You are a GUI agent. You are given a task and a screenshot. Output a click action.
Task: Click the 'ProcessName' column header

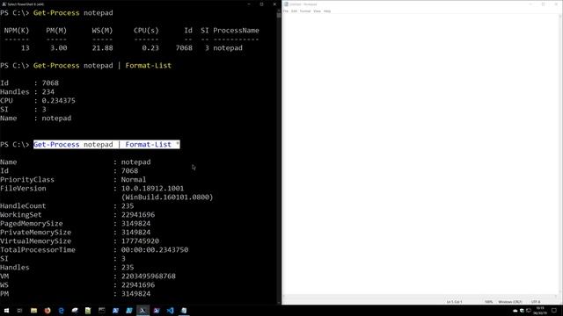(x=236, y=31)
